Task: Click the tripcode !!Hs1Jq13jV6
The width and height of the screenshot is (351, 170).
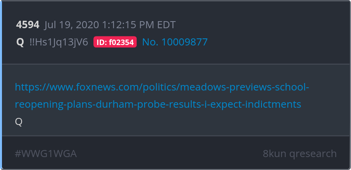Action: [x=58, y=42]
